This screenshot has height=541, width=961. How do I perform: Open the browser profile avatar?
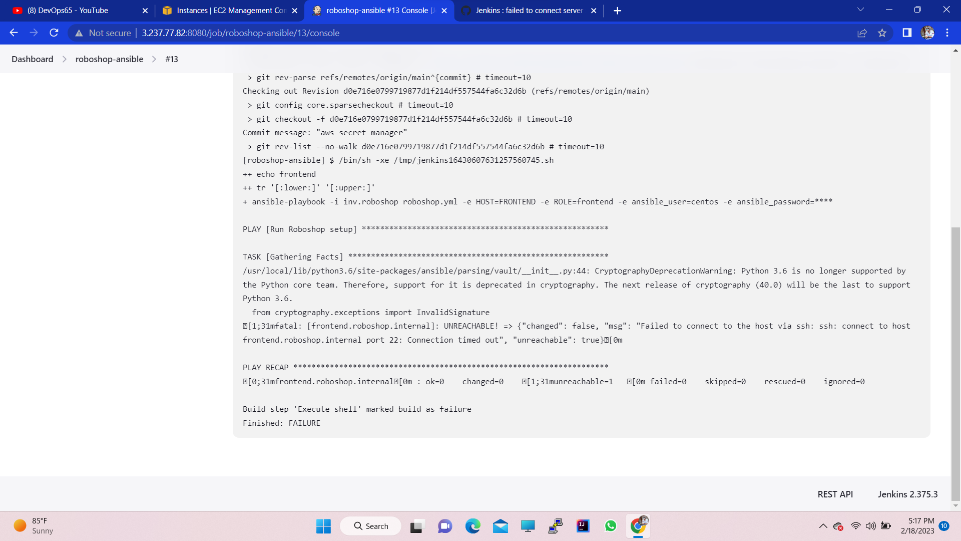tap(927, 33)
